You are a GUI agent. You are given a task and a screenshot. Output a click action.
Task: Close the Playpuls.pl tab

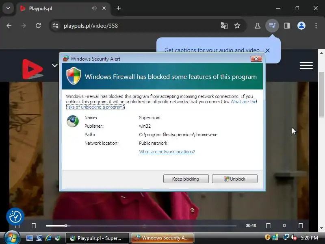tap(104, 8)
